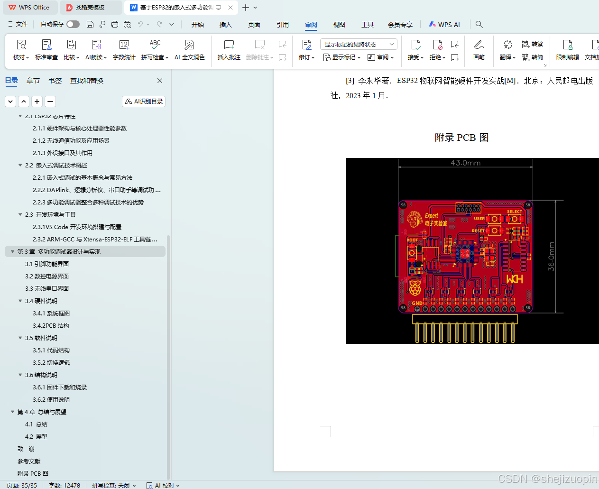
Task: Switch to the 插入 ribbon tab
Action: click(x=225, y=24)
